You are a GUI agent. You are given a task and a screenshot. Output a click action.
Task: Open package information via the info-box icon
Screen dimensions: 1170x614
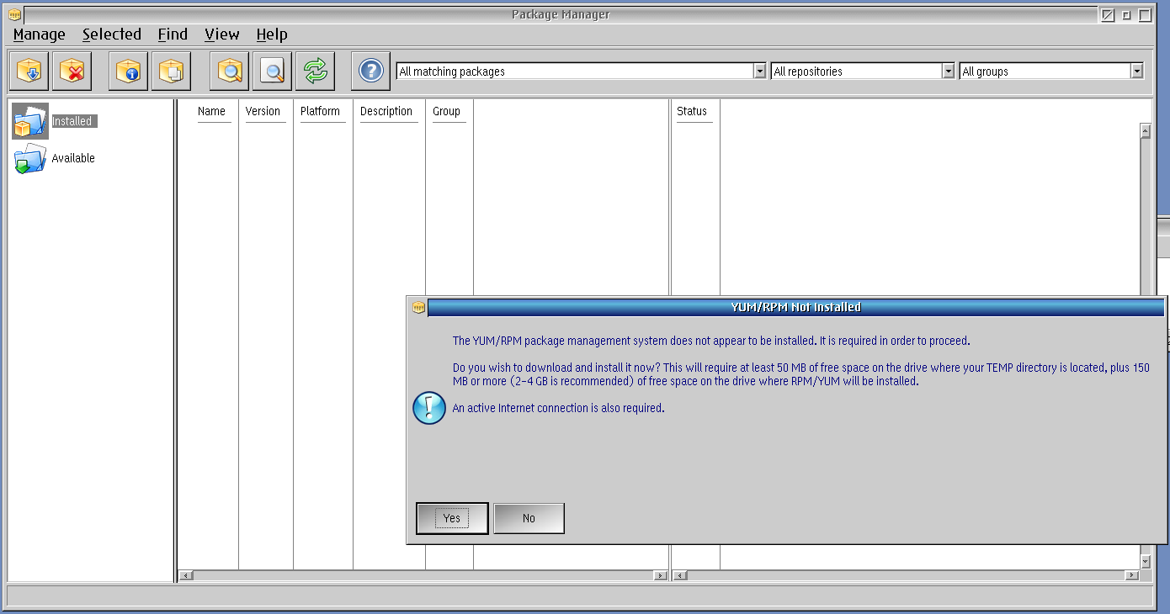click(x=128, y=71)
